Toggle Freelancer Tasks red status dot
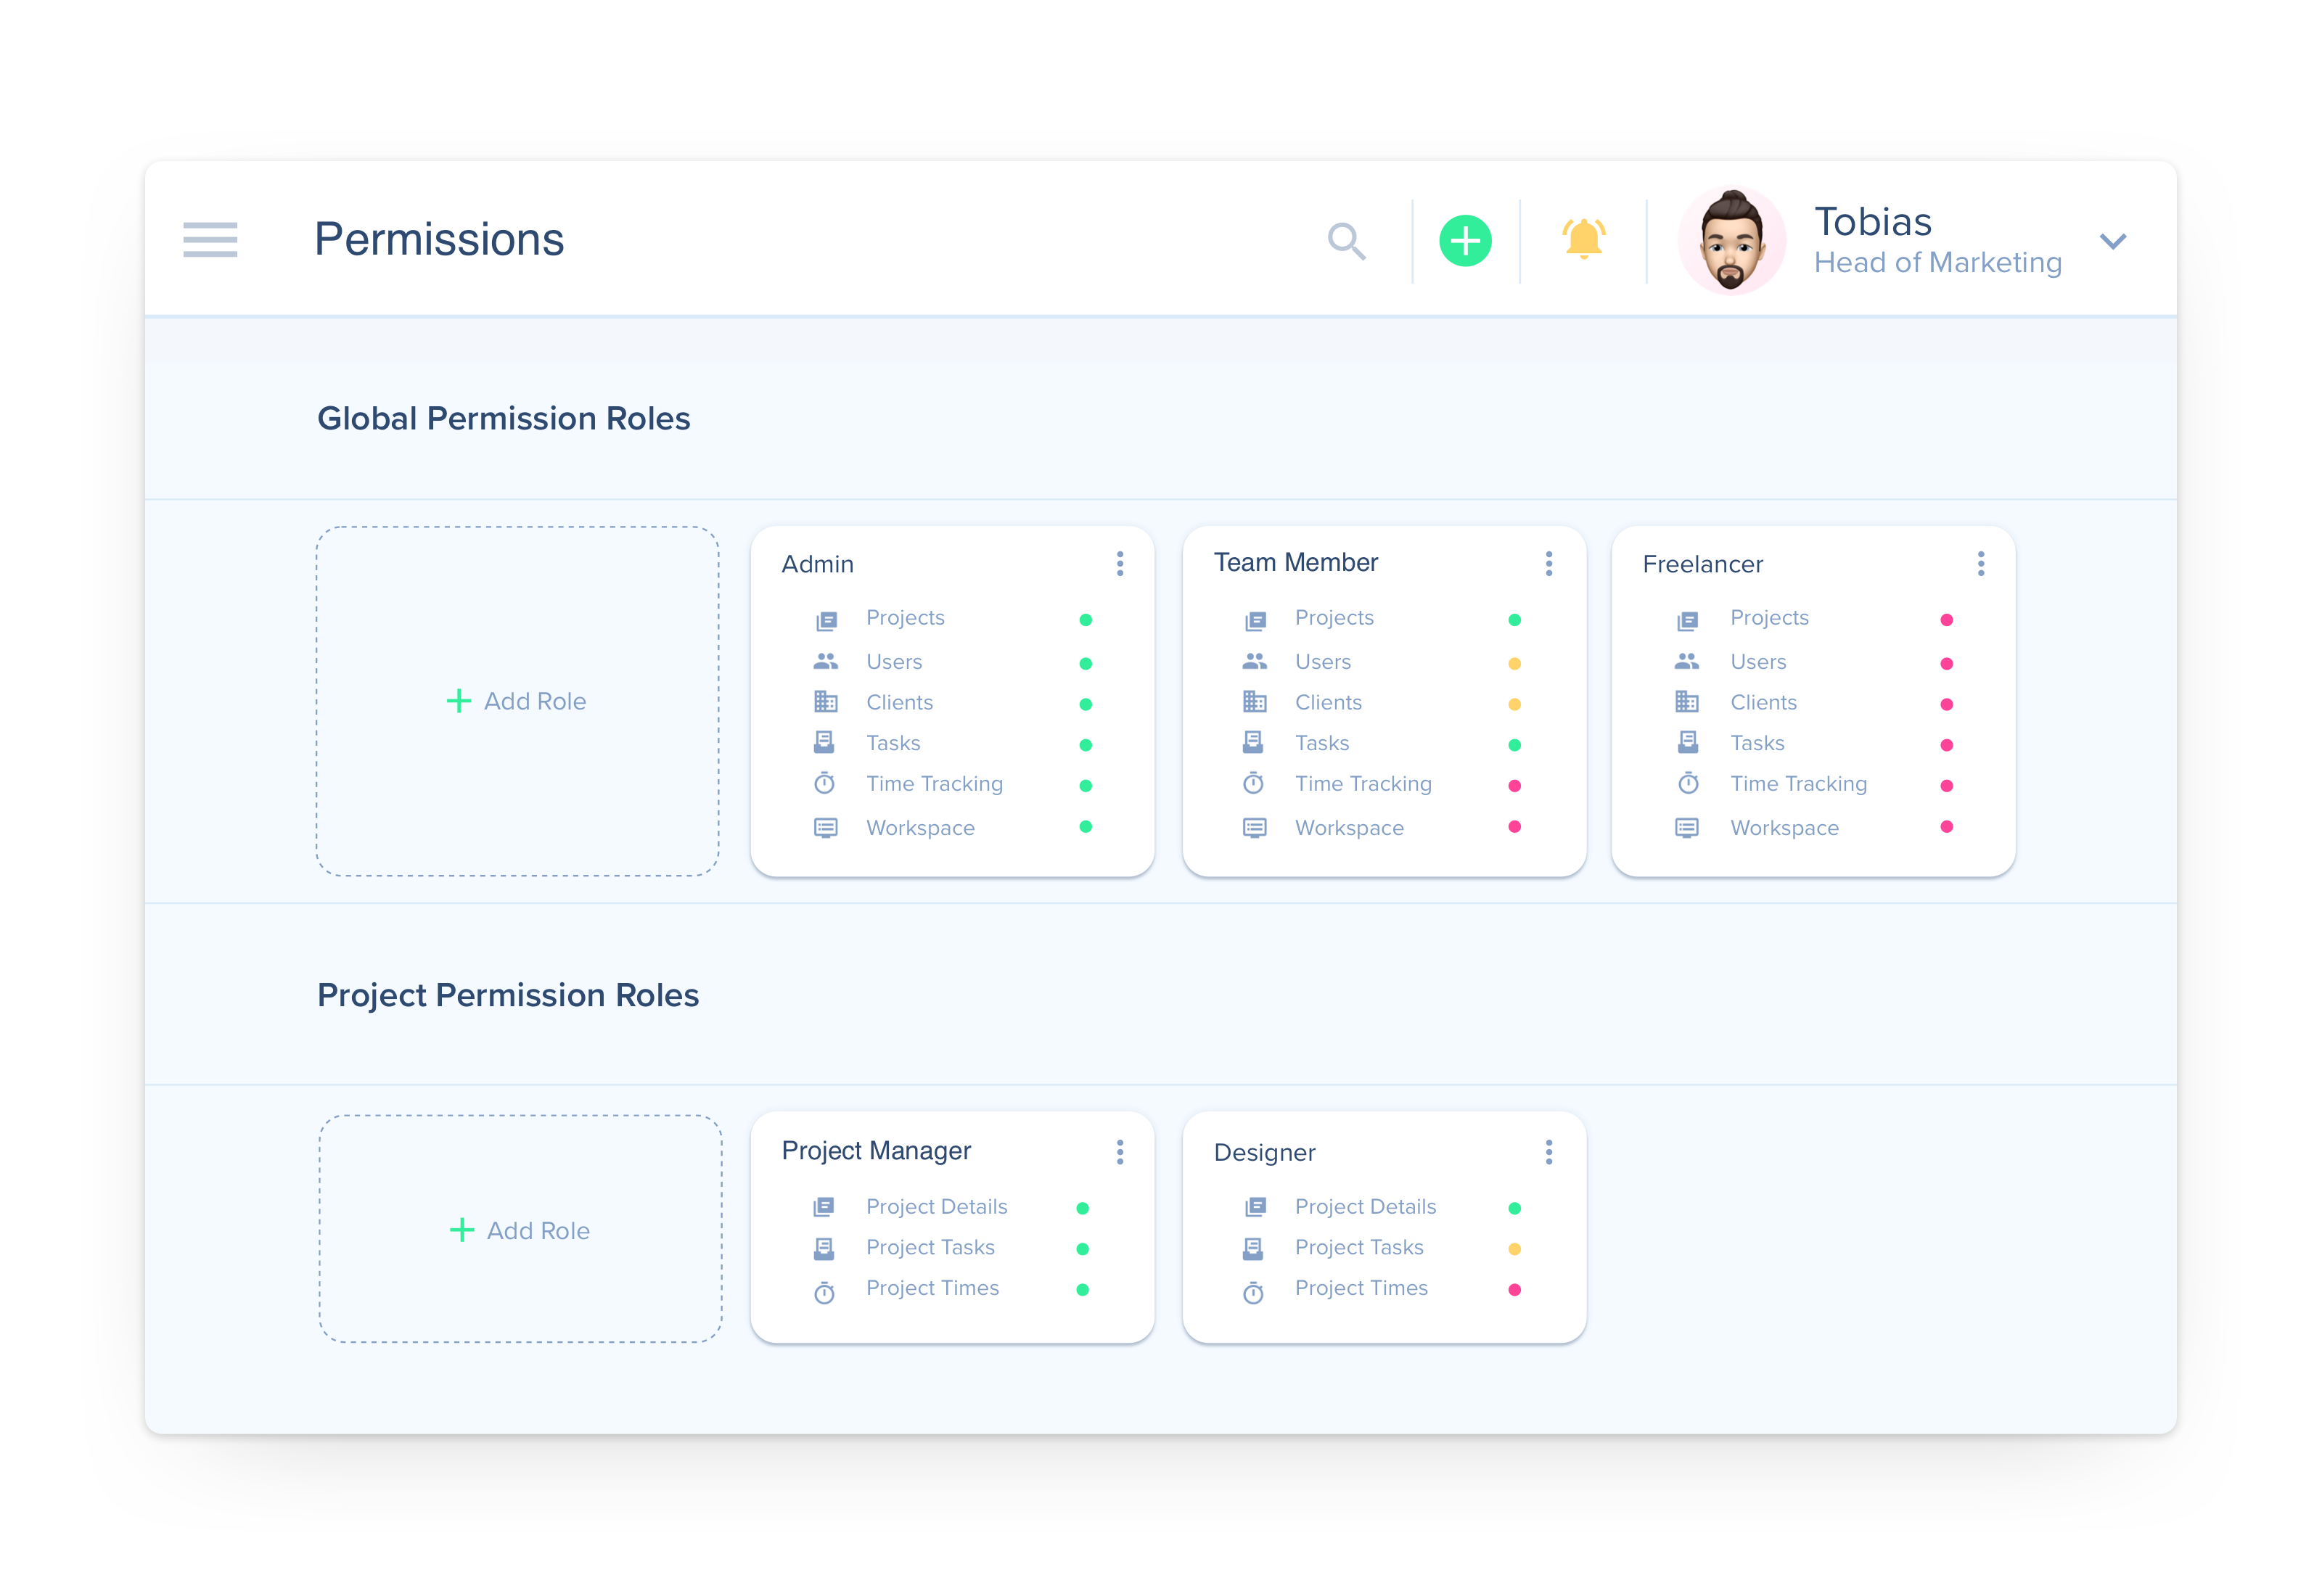This screenshot has height=1596, width=2322. (x=1947, y=745)
